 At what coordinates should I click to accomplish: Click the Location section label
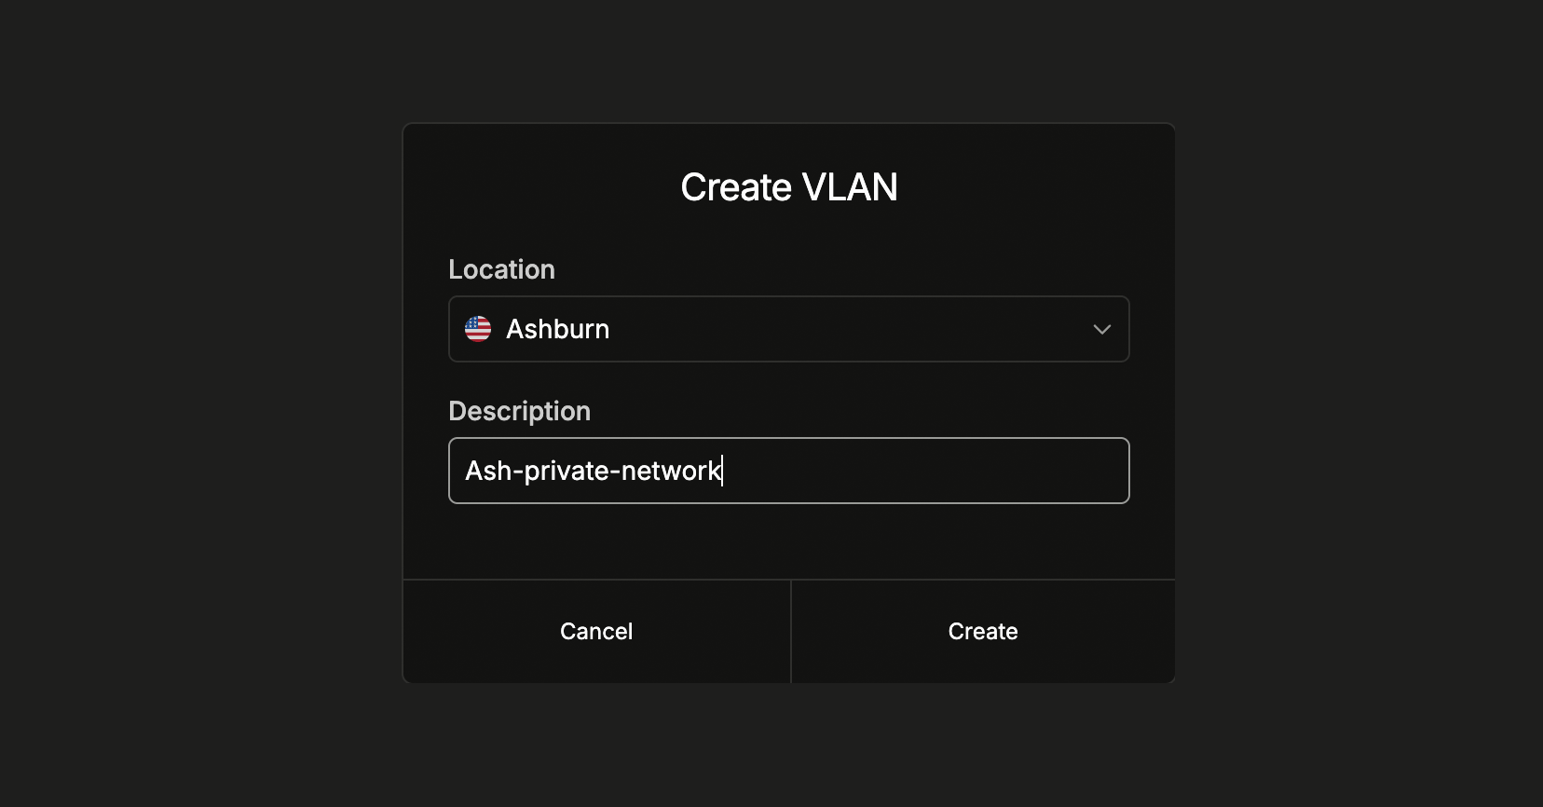tap(501, 269)
